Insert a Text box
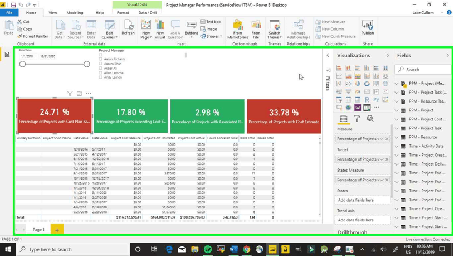This screenshot has height=257, width=454. point(211,22)
